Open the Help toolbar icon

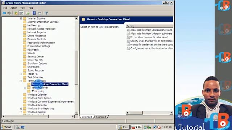pyautogui.click(x=34, y=13)
